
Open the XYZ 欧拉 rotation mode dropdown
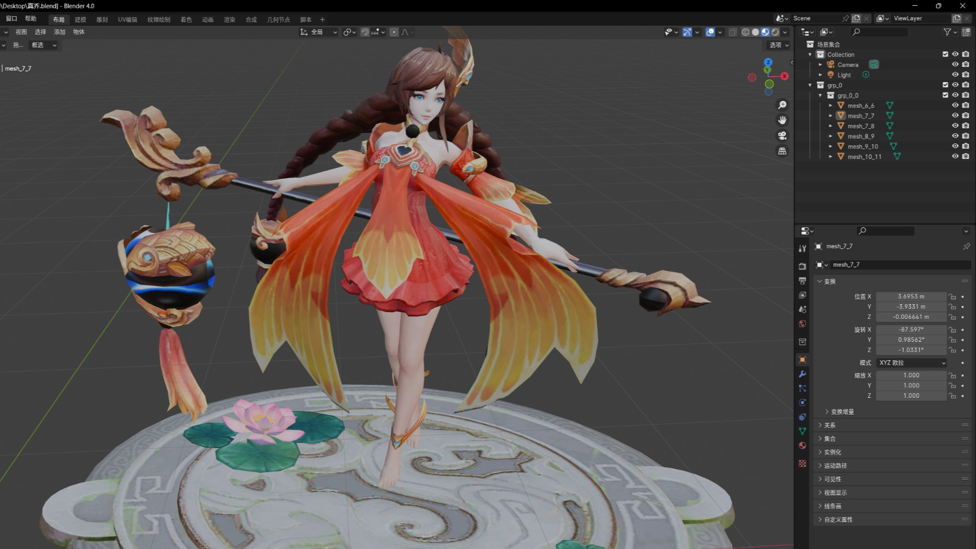pyautogui.click(x=912, y=363)
